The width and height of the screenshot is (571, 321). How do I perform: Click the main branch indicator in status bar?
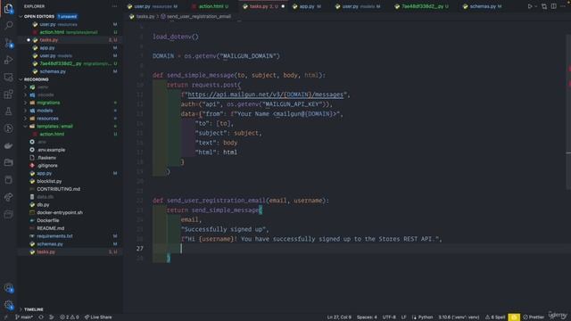pyautogui.click(x=24, y=317)
